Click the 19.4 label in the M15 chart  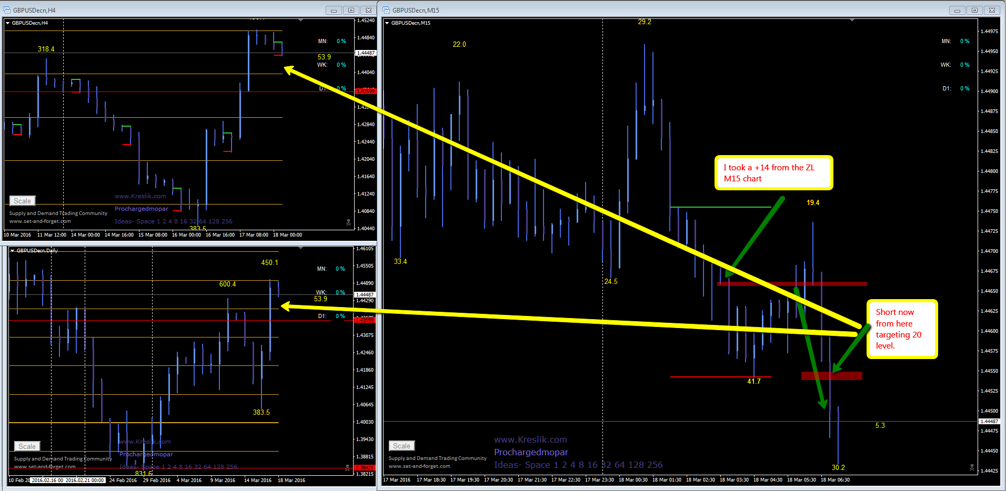click(x=813, y=202)
